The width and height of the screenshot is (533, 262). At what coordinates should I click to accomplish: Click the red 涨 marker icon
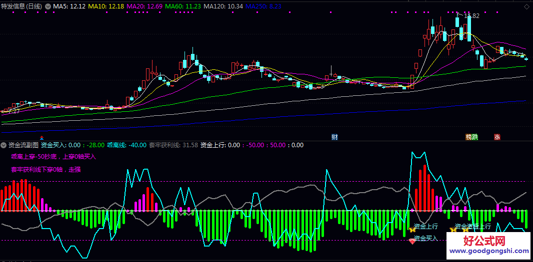click(497, 137)
